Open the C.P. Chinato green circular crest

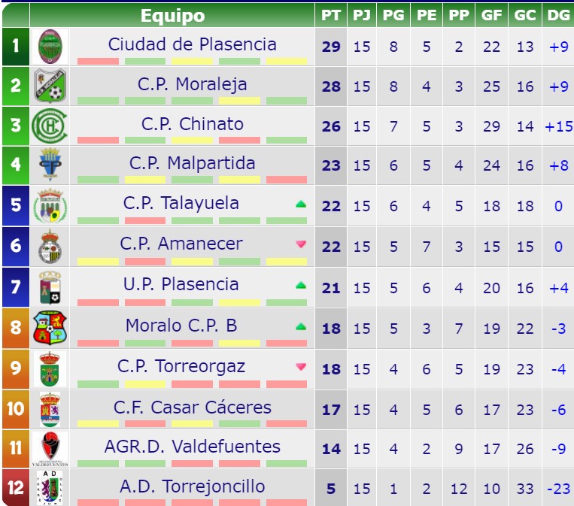50,126
